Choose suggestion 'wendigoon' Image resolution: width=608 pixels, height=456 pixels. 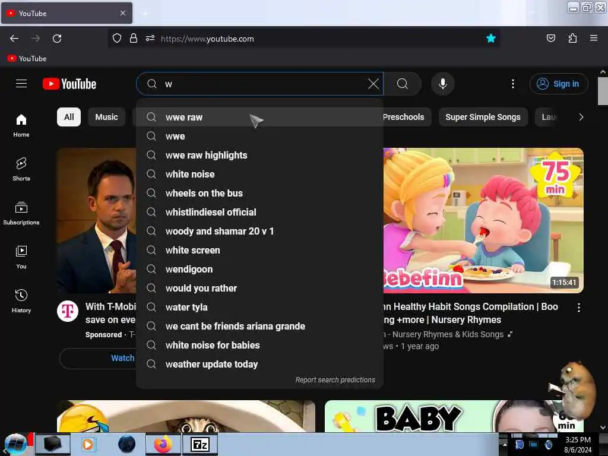pos(259,269)
